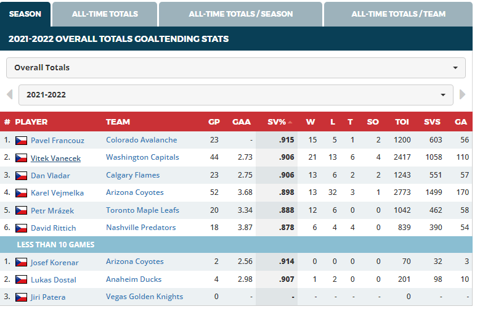Screen dimensions: 480x309
Task: Go to next season with right arrow
Action: pyautogui.click(x=463, y=95)
